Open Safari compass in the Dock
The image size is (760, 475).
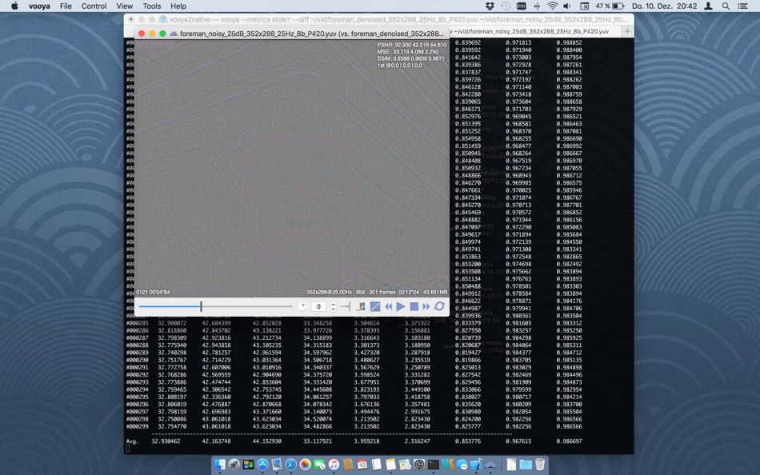click(291, 465)
